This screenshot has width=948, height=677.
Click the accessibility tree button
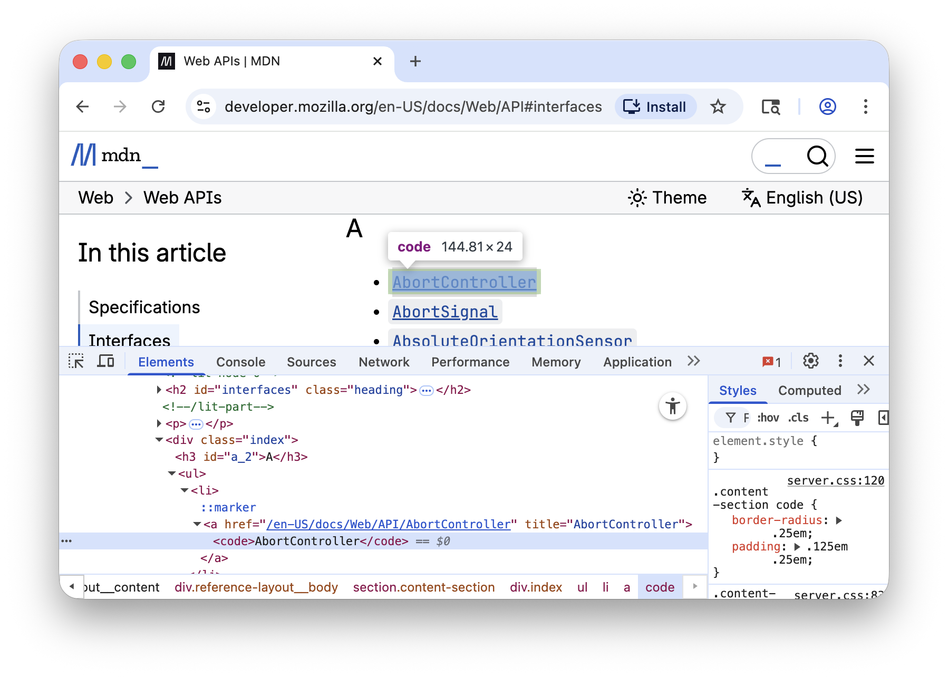(x=672, y=407)
